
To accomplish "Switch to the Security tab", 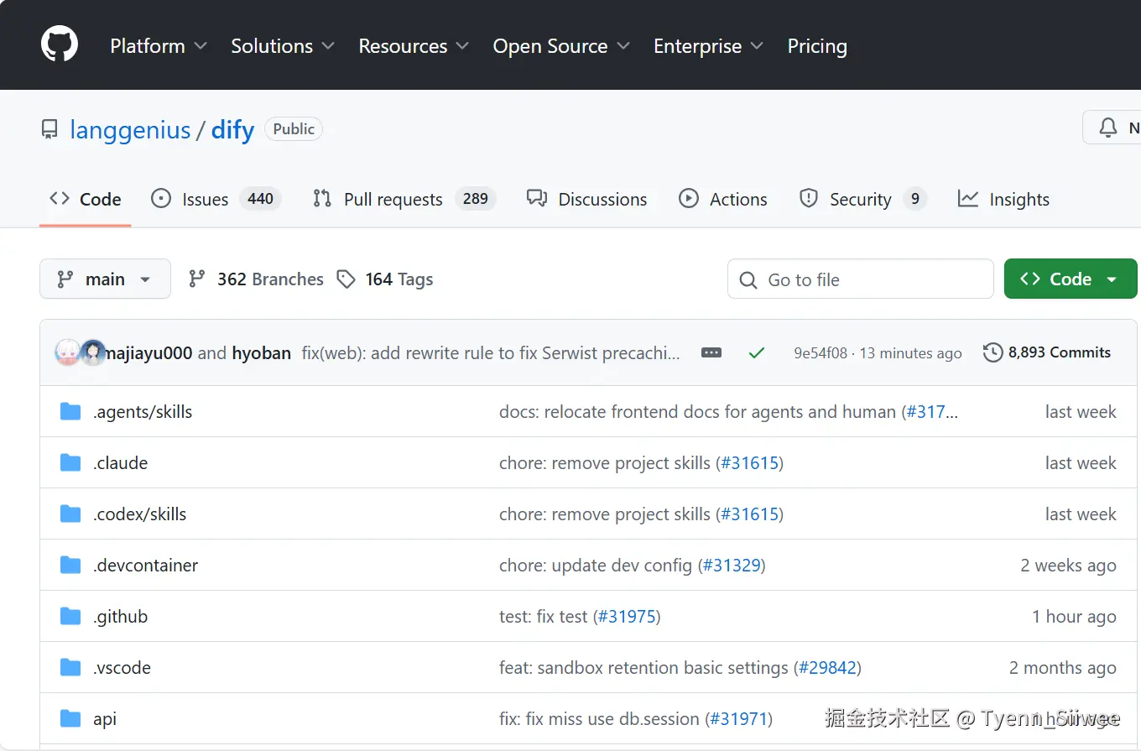I will point(862,199).
